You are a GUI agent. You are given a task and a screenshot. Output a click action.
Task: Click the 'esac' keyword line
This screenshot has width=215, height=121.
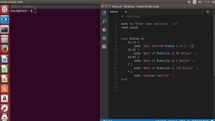tap(124, 79)
